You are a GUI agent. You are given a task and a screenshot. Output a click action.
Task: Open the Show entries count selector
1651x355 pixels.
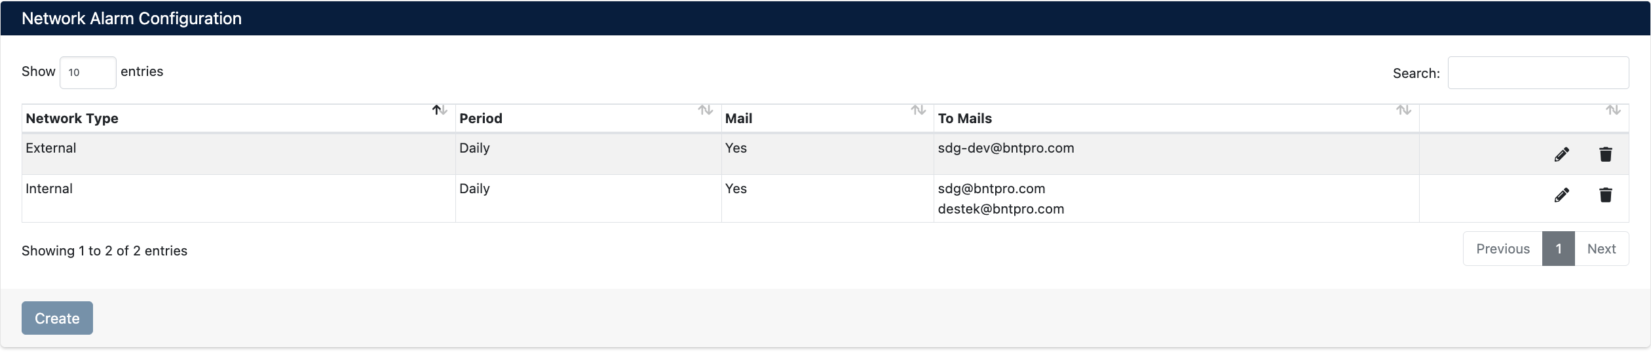click(x=88, y=73)
